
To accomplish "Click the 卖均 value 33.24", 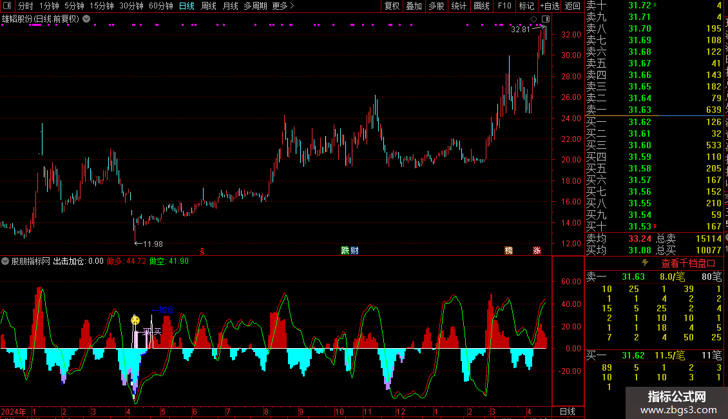I will pyautogui.click(x=640, y=239).
